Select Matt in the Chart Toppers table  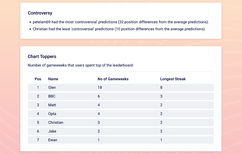[52, 105]
